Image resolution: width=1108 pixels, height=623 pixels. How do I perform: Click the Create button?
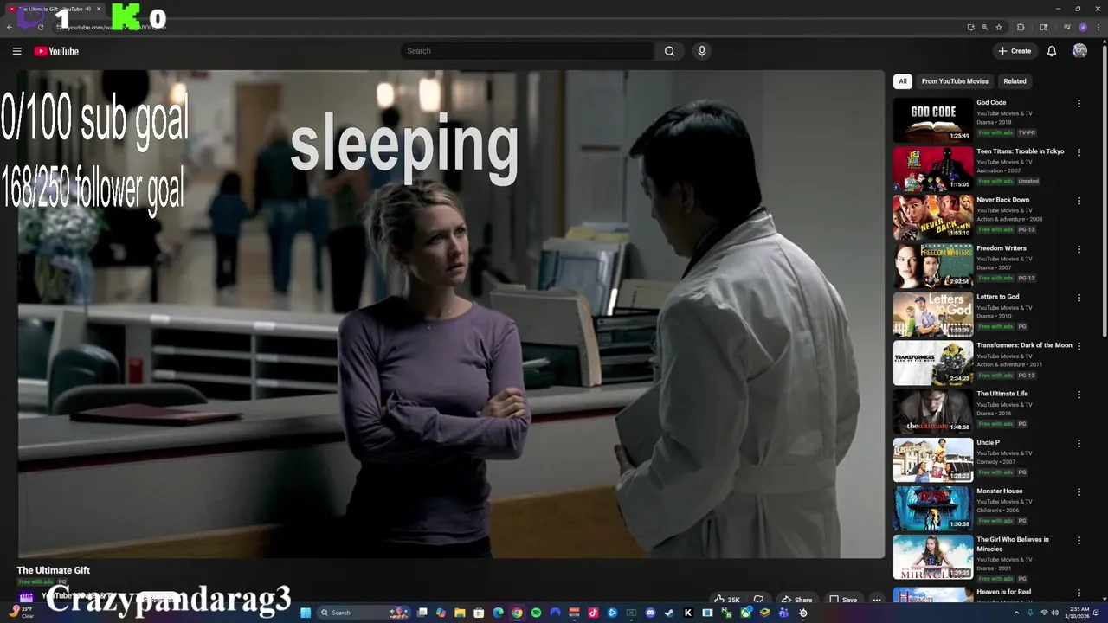[1015, 51]
